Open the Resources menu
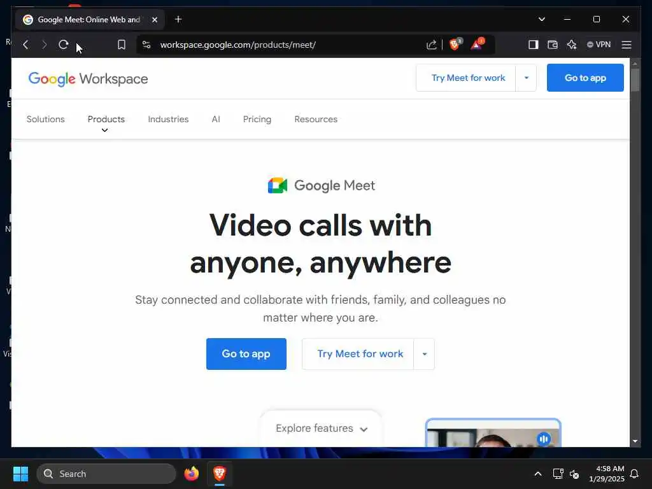 coord(316,119)
